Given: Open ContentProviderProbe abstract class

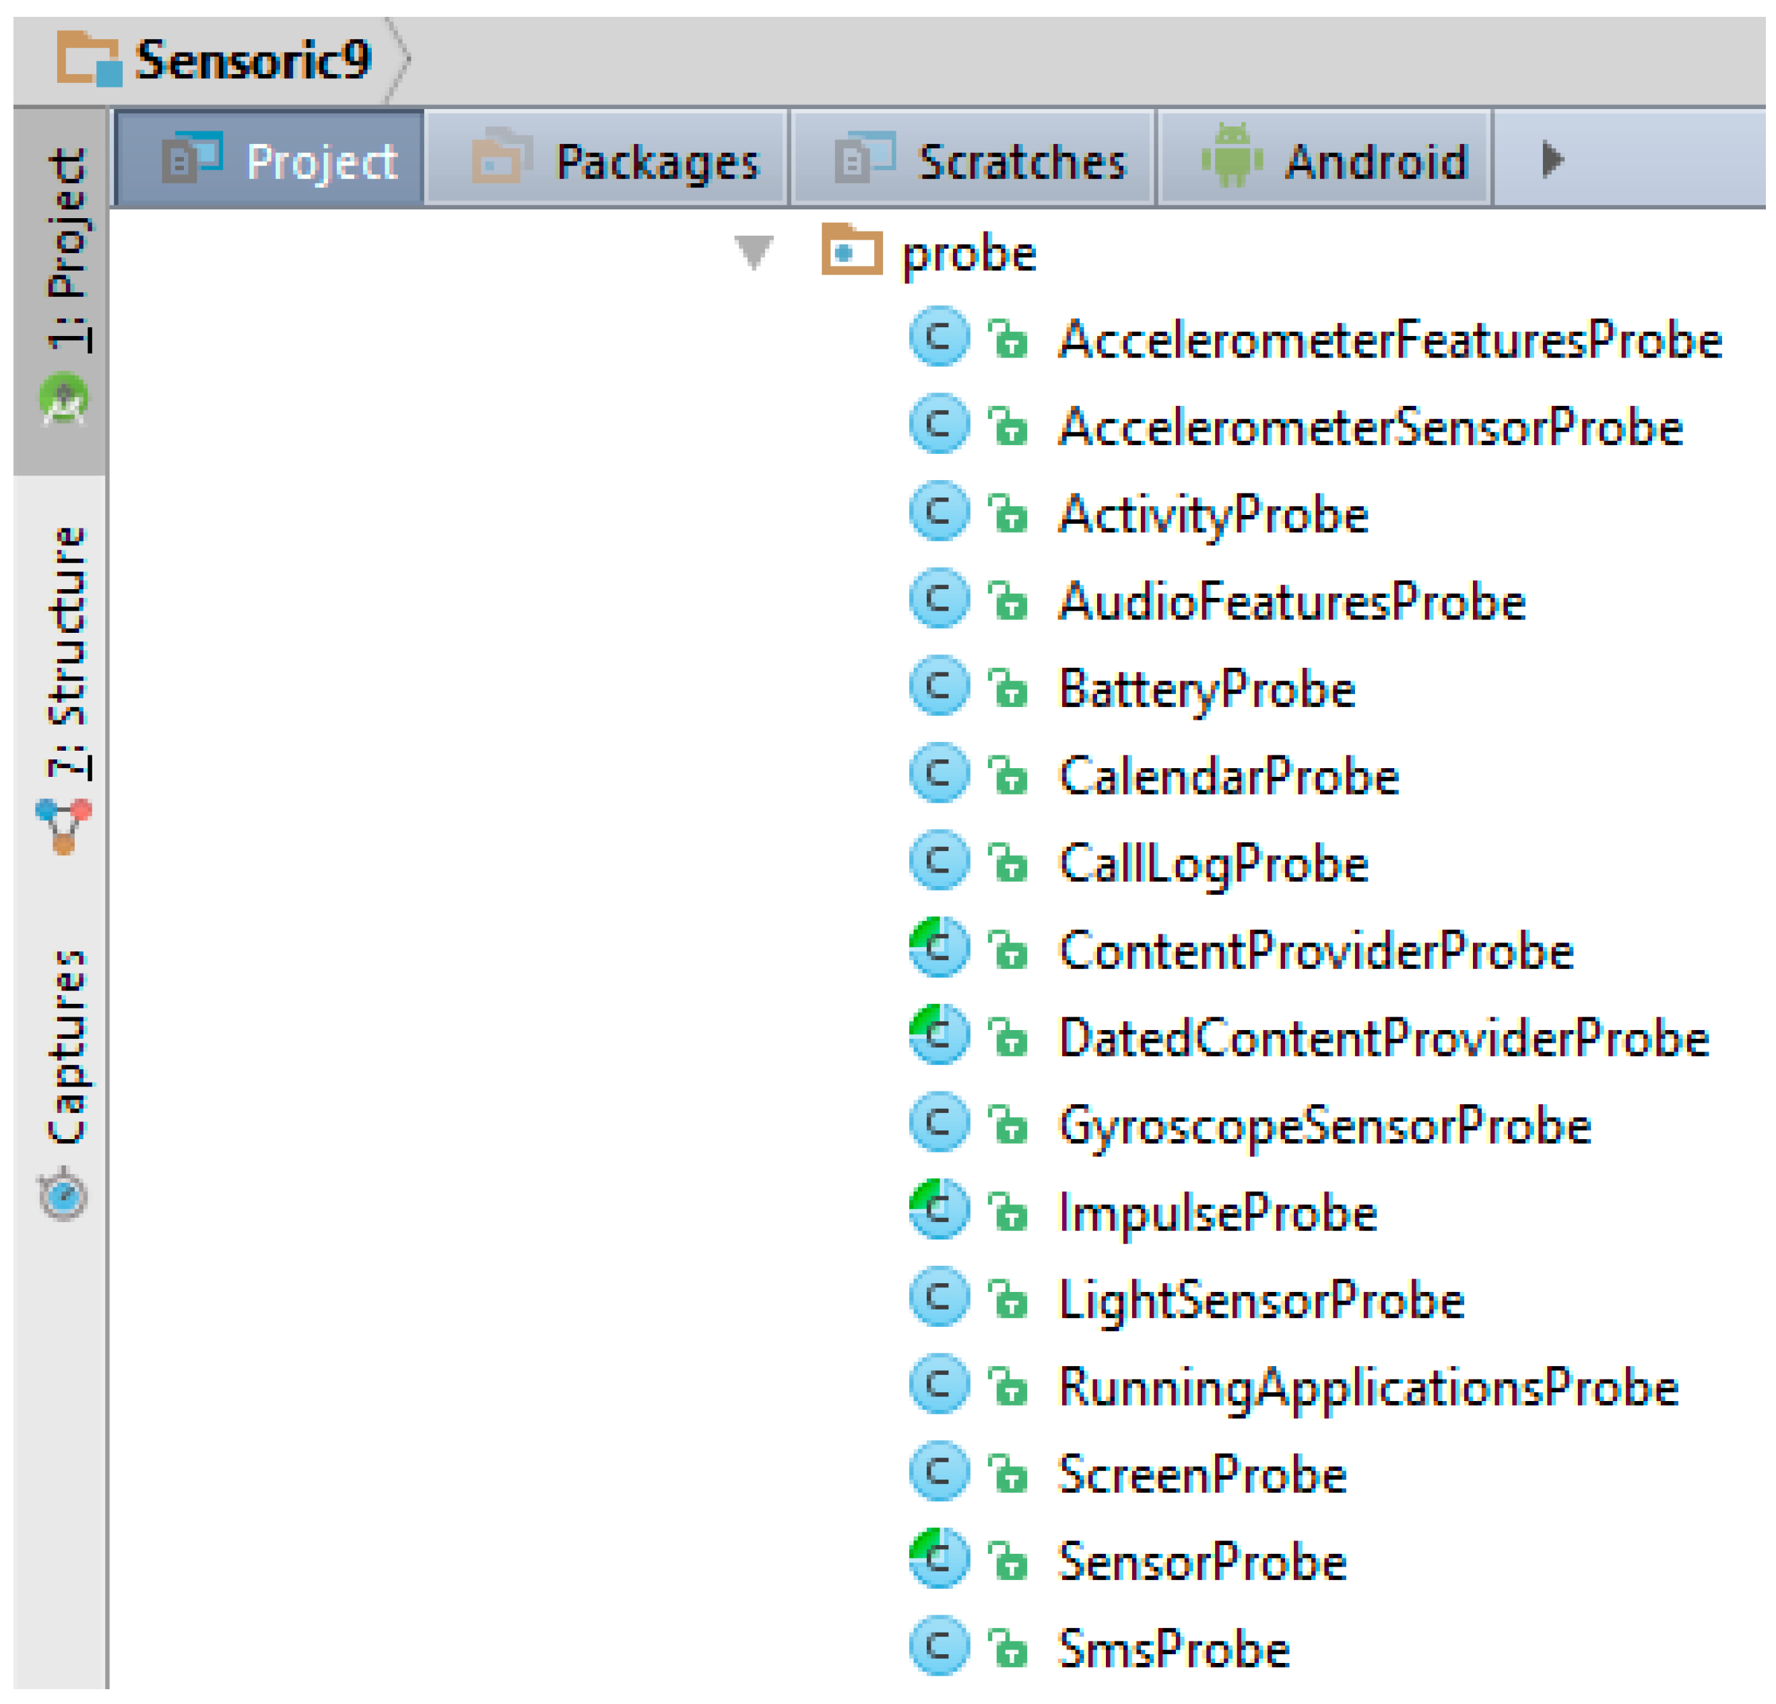Looking at the screenshot, I should pos(1316,952).
